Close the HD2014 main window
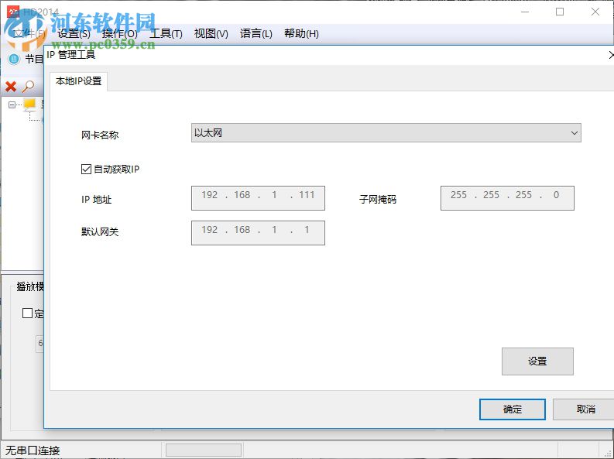Viewport: 614px width, 459px height. click(x=595, y=12)
